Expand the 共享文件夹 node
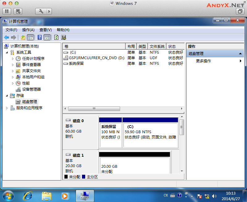 (13, 71)
